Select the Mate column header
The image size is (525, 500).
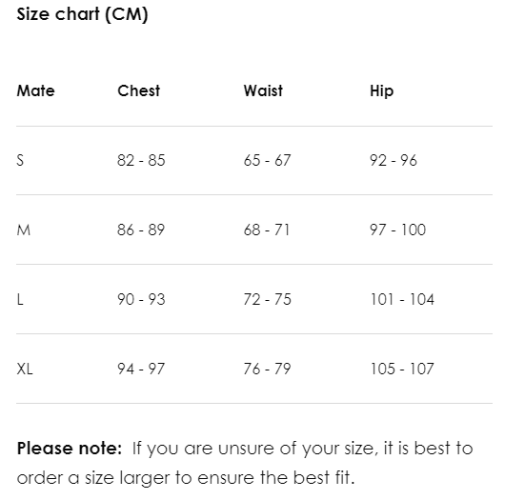36,90
